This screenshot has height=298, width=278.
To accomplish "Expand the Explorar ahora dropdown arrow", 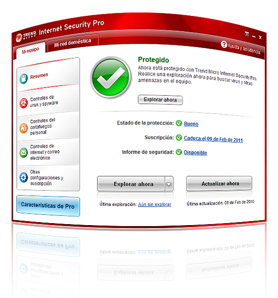I will pos(169,184).
